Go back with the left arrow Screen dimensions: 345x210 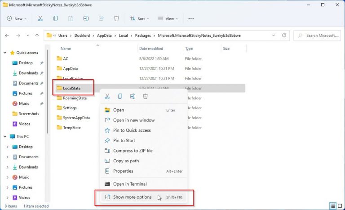coord(7,36)
